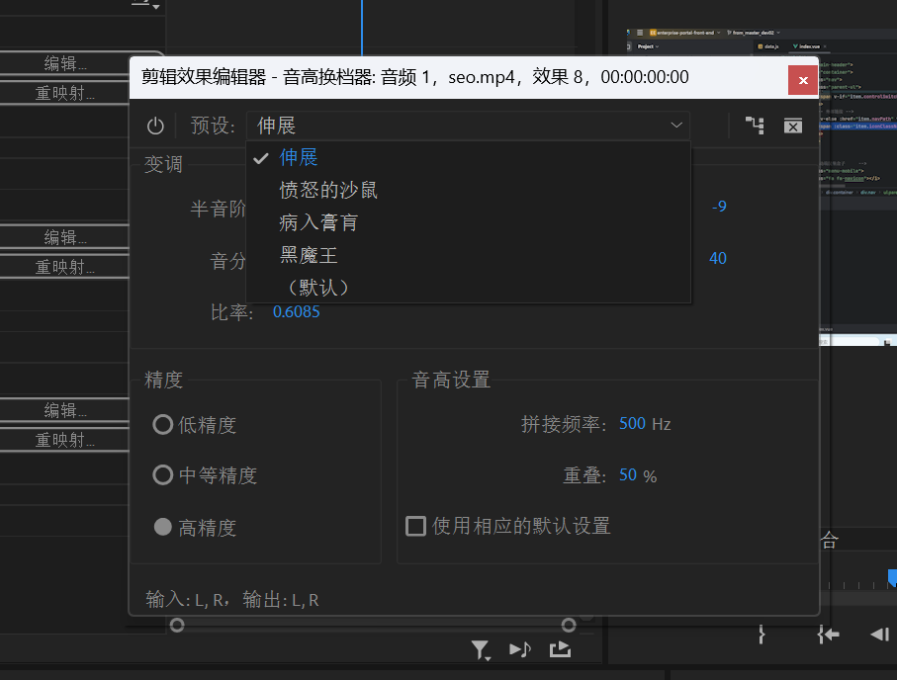The height and width of the screenshot is (680, 897).
Task: Click the mark out brace icon
Action: tap(762, 635)
